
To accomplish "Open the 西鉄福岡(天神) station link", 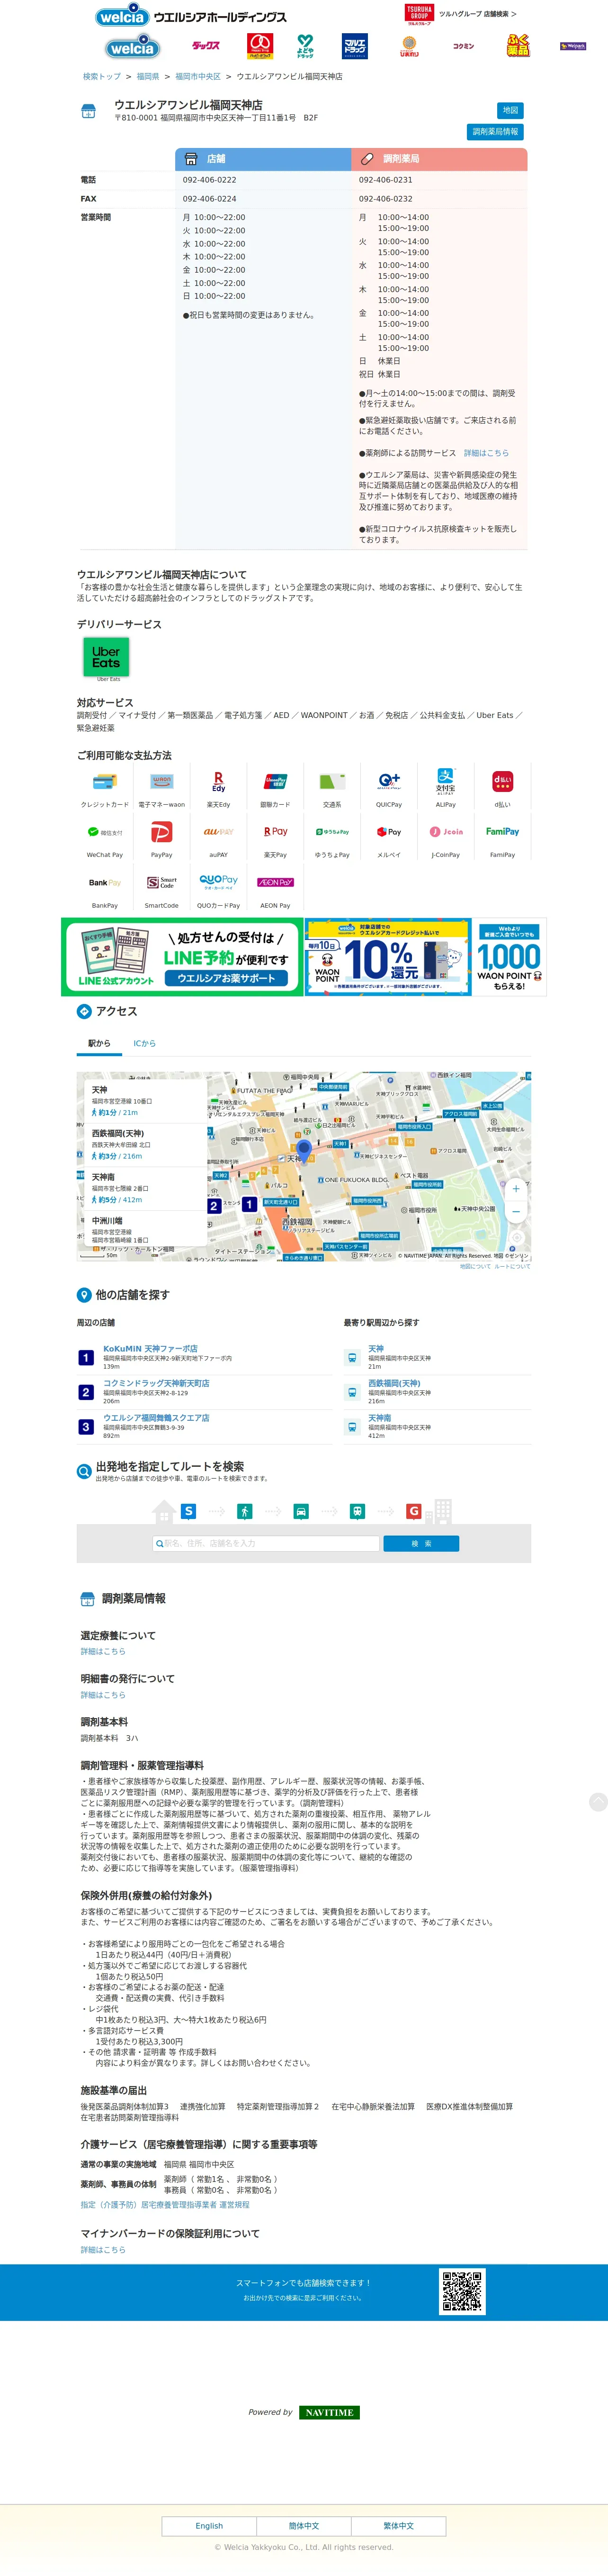I will pos(394,1383).
